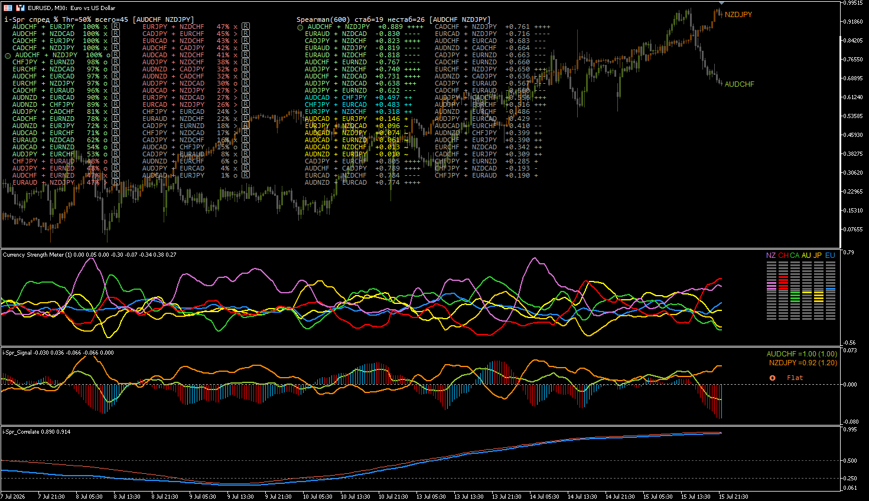
Task: Click the R button for AUDCHF + EURJPY 100%
Action: pos(116,27)
